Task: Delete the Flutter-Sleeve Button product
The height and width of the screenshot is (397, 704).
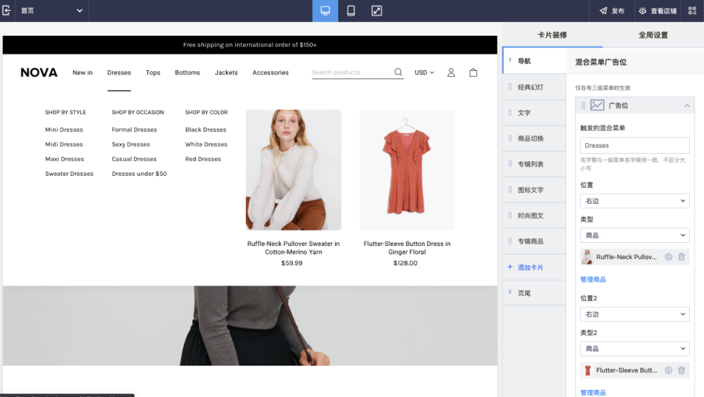Action: [682, 370]
